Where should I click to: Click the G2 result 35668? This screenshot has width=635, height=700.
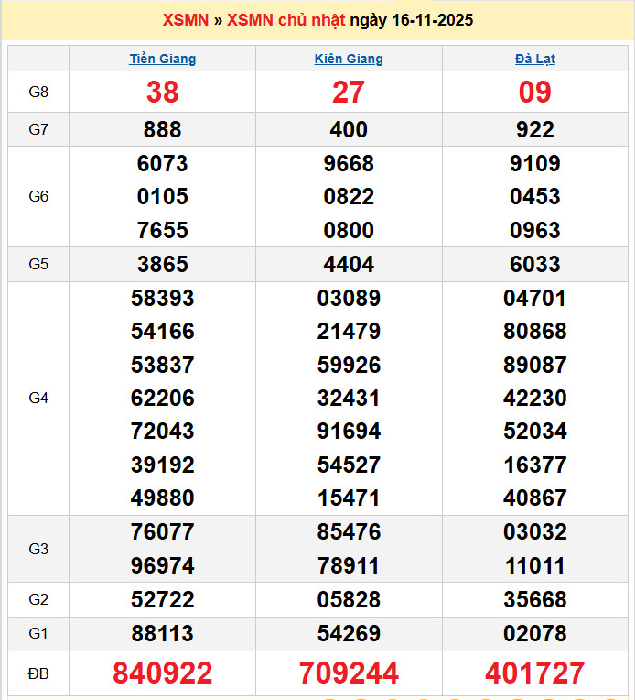coord(535,600)
